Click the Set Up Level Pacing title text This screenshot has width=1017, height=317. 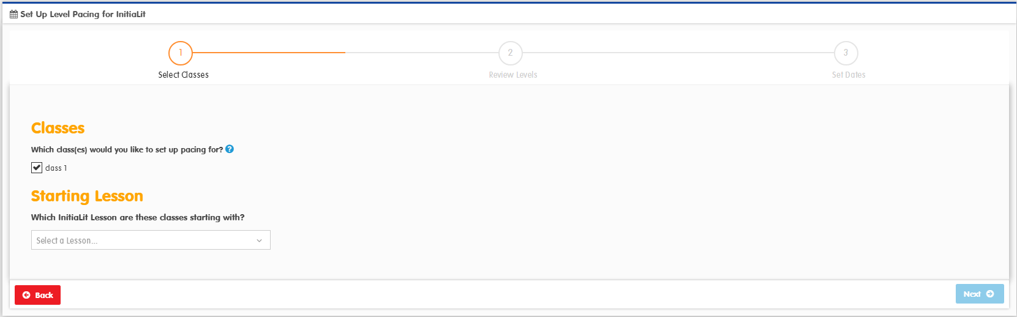tap(83, 14)
